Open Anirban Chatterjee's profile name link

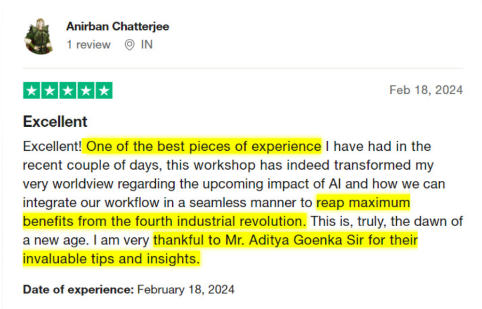(x=118, y=26)
